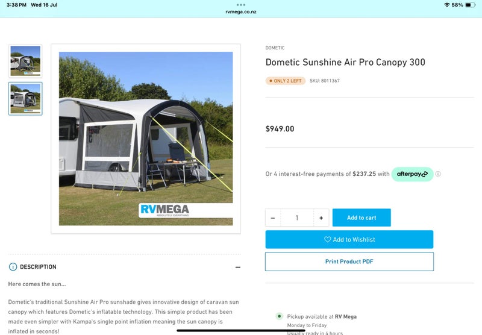Click the Afterpay logo badge

click(x=412, y=174)
